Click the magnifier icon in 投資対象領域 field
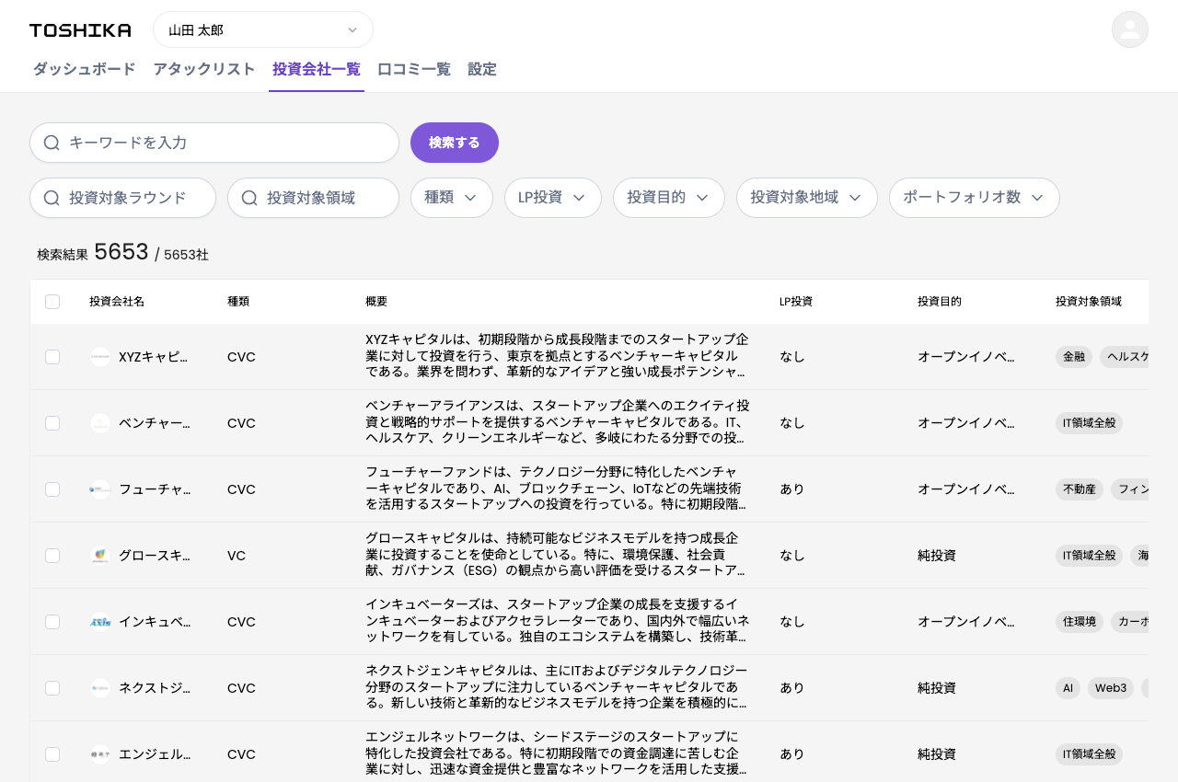 tap(249, 198)
